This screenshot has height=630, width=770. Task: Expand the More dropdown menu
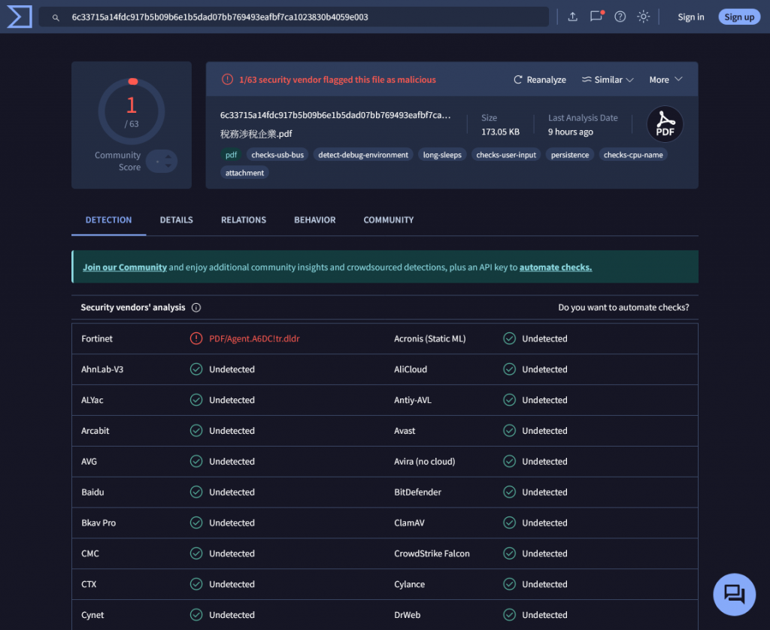(x=665, y=80)
